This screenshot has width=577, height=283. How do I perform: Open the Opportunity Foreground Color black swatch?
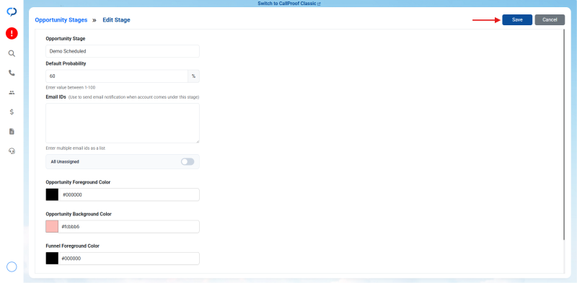52,195
